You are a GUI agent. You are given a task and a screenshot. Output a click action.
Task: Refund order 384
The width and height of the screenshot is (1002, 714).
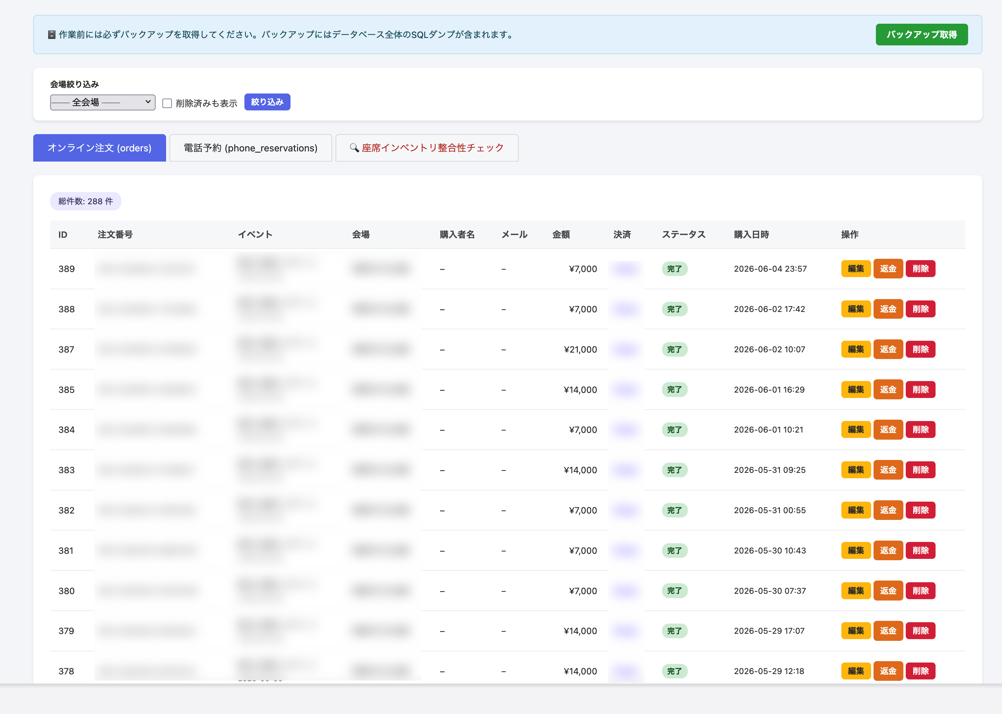888,429
